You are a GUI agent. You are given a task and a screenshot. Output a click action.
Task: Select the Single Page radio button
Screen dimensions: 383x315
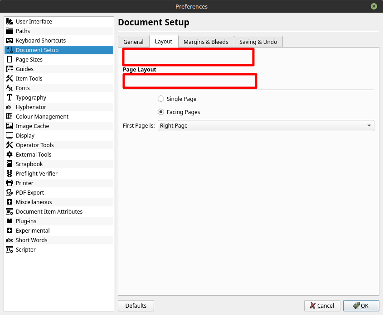coord(161,99)
